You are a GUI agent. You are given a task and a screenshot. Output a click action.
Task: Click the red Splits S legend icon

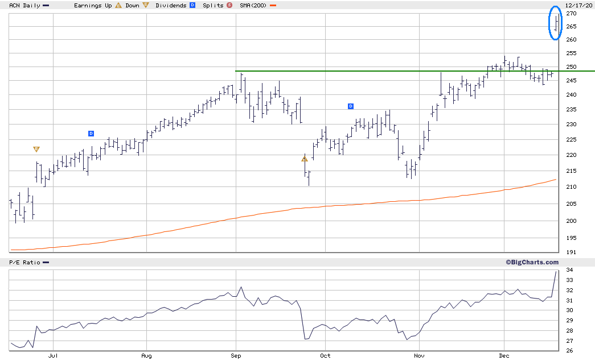[x=229, y=5]
